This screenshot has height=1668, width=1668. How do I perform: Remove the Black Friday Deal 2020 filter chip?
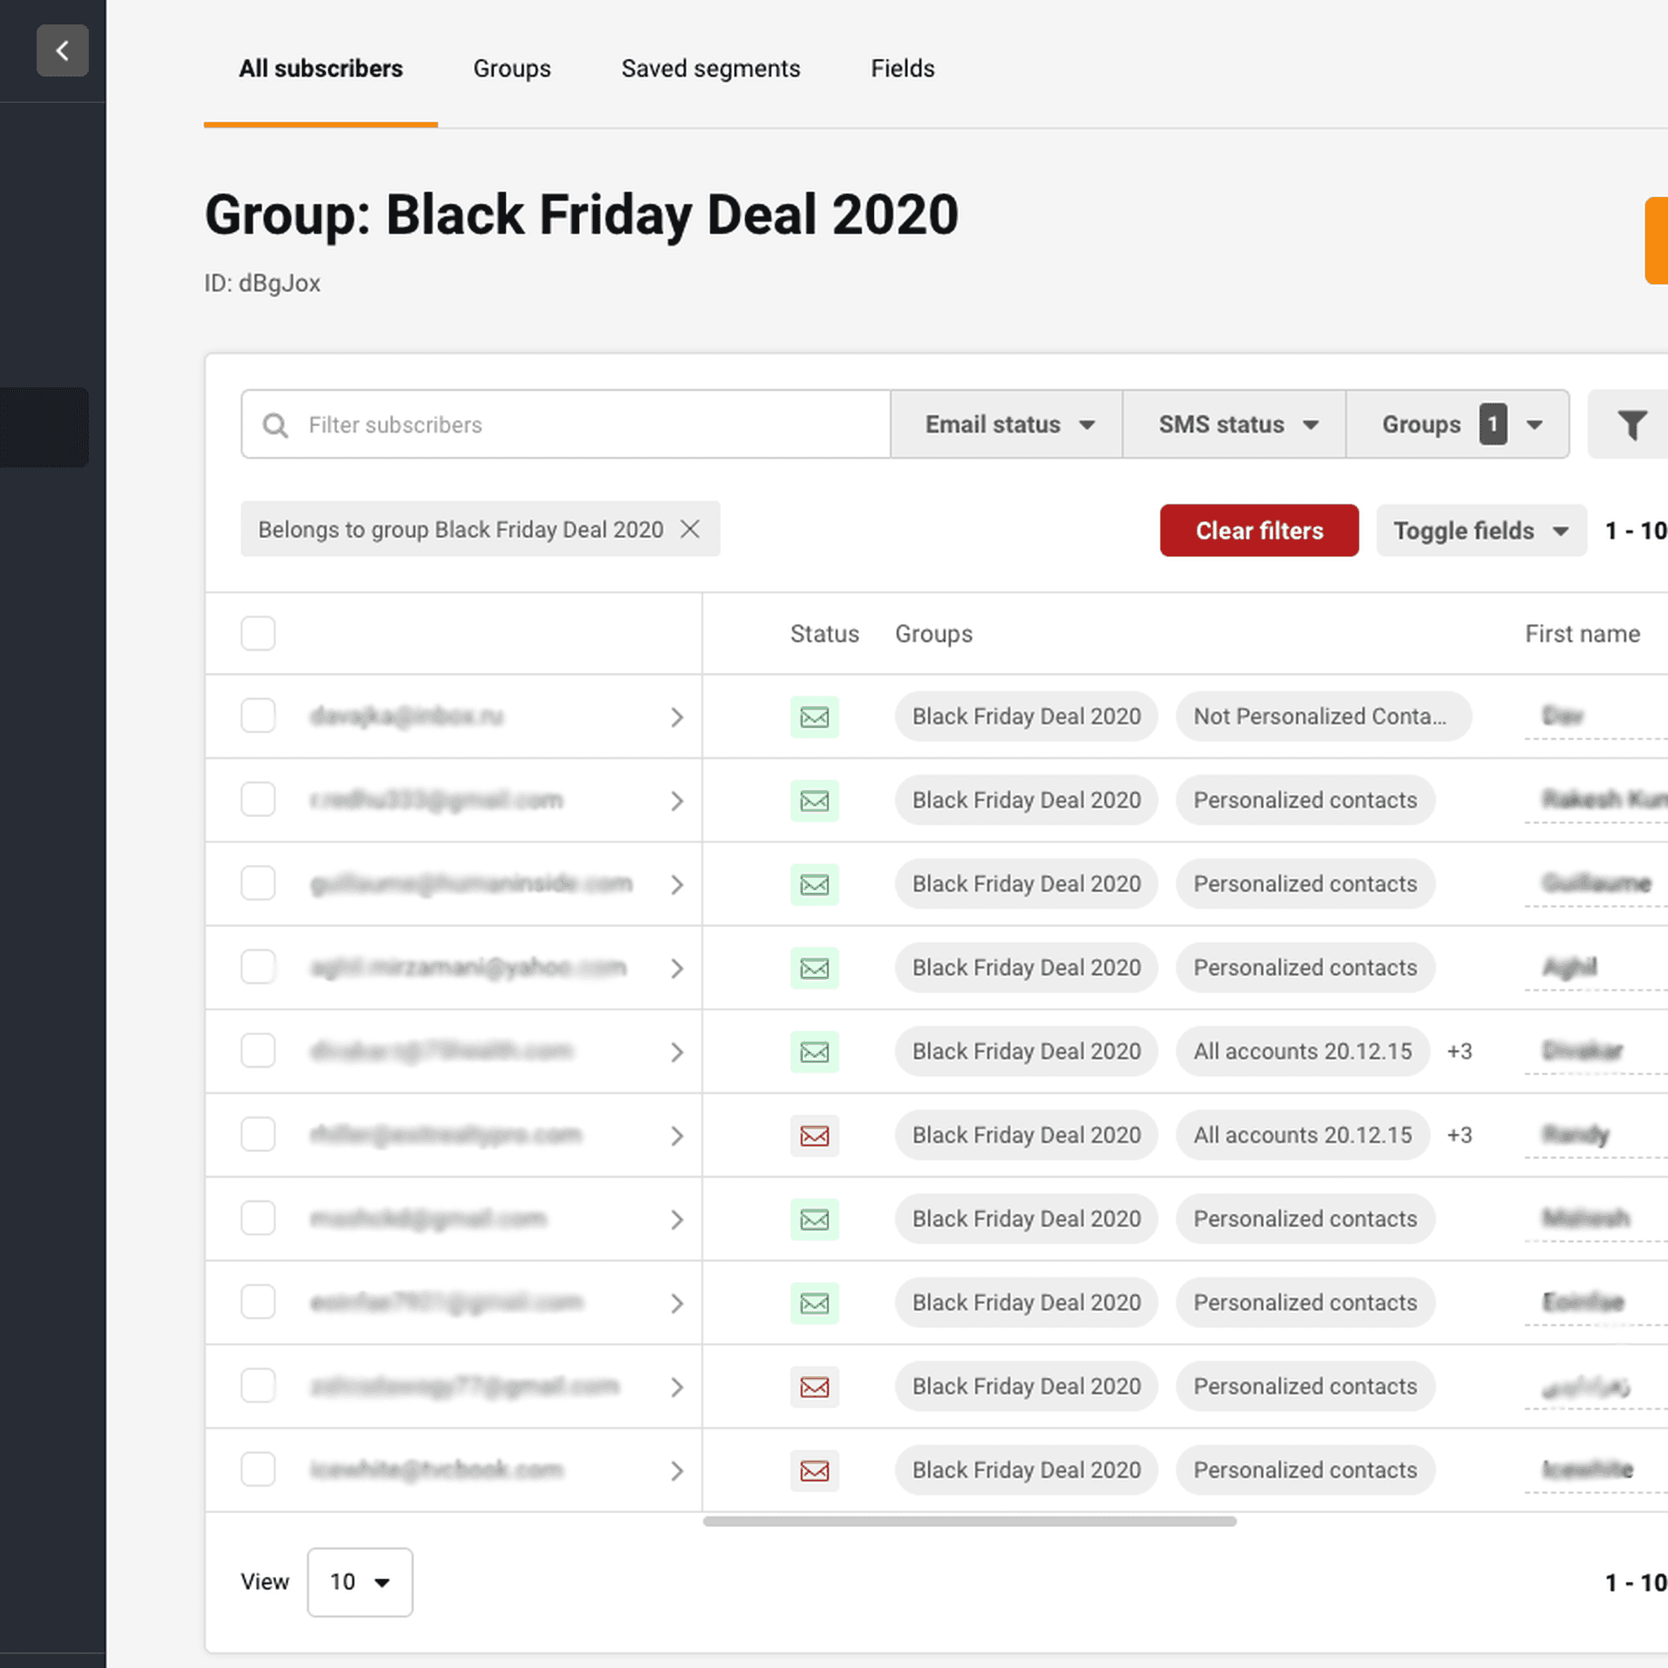point(690,529)
